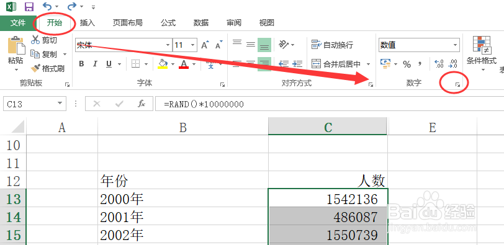Toggle Bold formatting

click(81, 64)
